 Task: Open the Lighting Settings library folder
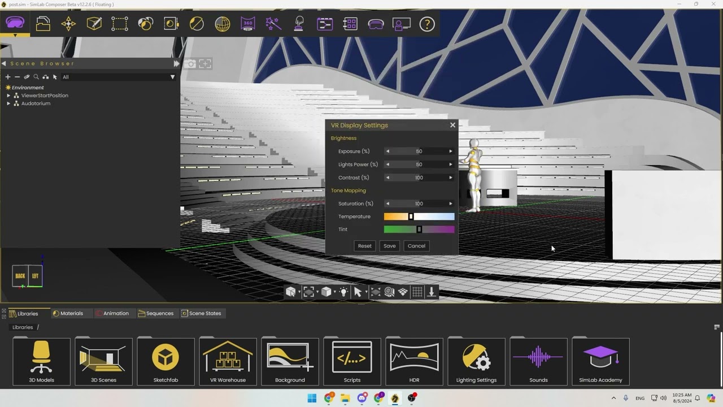476,361
